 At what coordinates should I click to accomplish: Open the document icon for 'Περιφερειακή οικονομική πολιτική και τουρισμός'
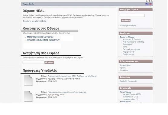[x=28, y=96]
